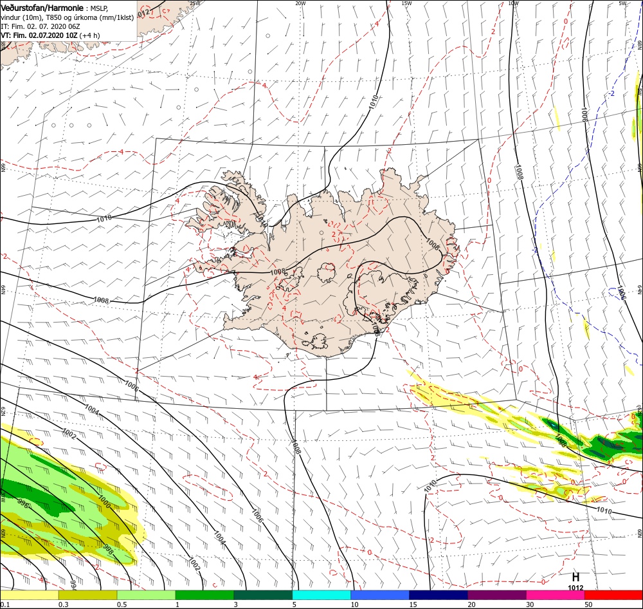Click the blue 10 mm legend swatch

(380, 595)
